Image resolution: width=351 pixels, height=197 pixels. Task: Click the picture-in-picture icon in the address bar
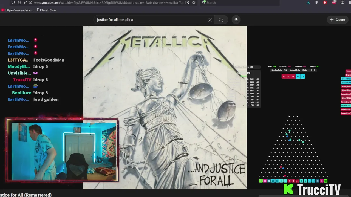click(x=187, y=2)
